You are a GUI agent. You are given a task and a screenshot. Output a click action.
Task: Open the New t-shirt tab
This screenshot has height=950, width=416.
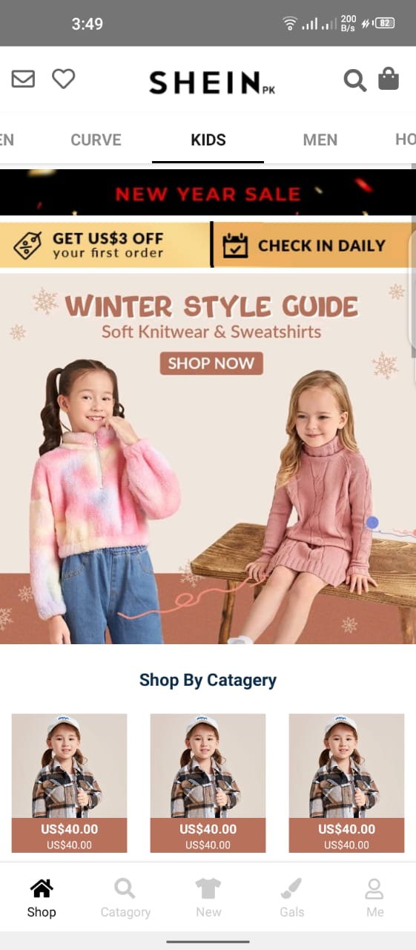click(x=208, y=898)
